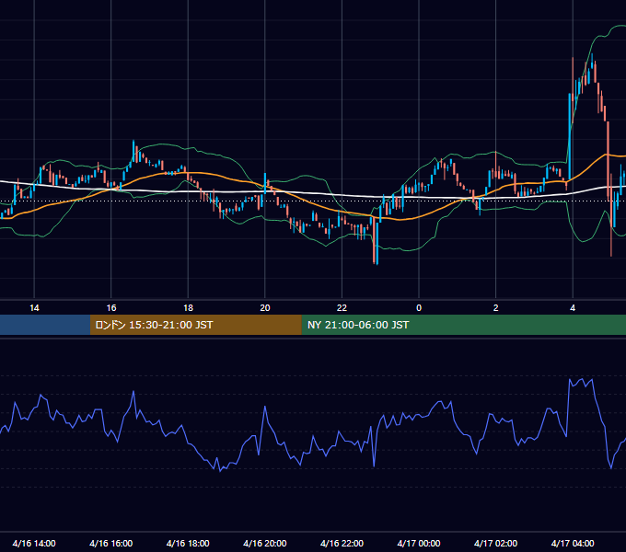The width and height of the screenshot is (626, 552).
Task: Click the hour label 18 on price chart axis
Action: [188, 308]
